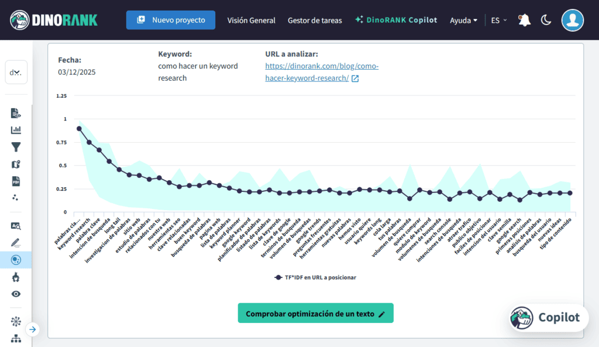This screenshot has height=347, width=599.
Task: Open the notifications bell
Action: (524, 20)
